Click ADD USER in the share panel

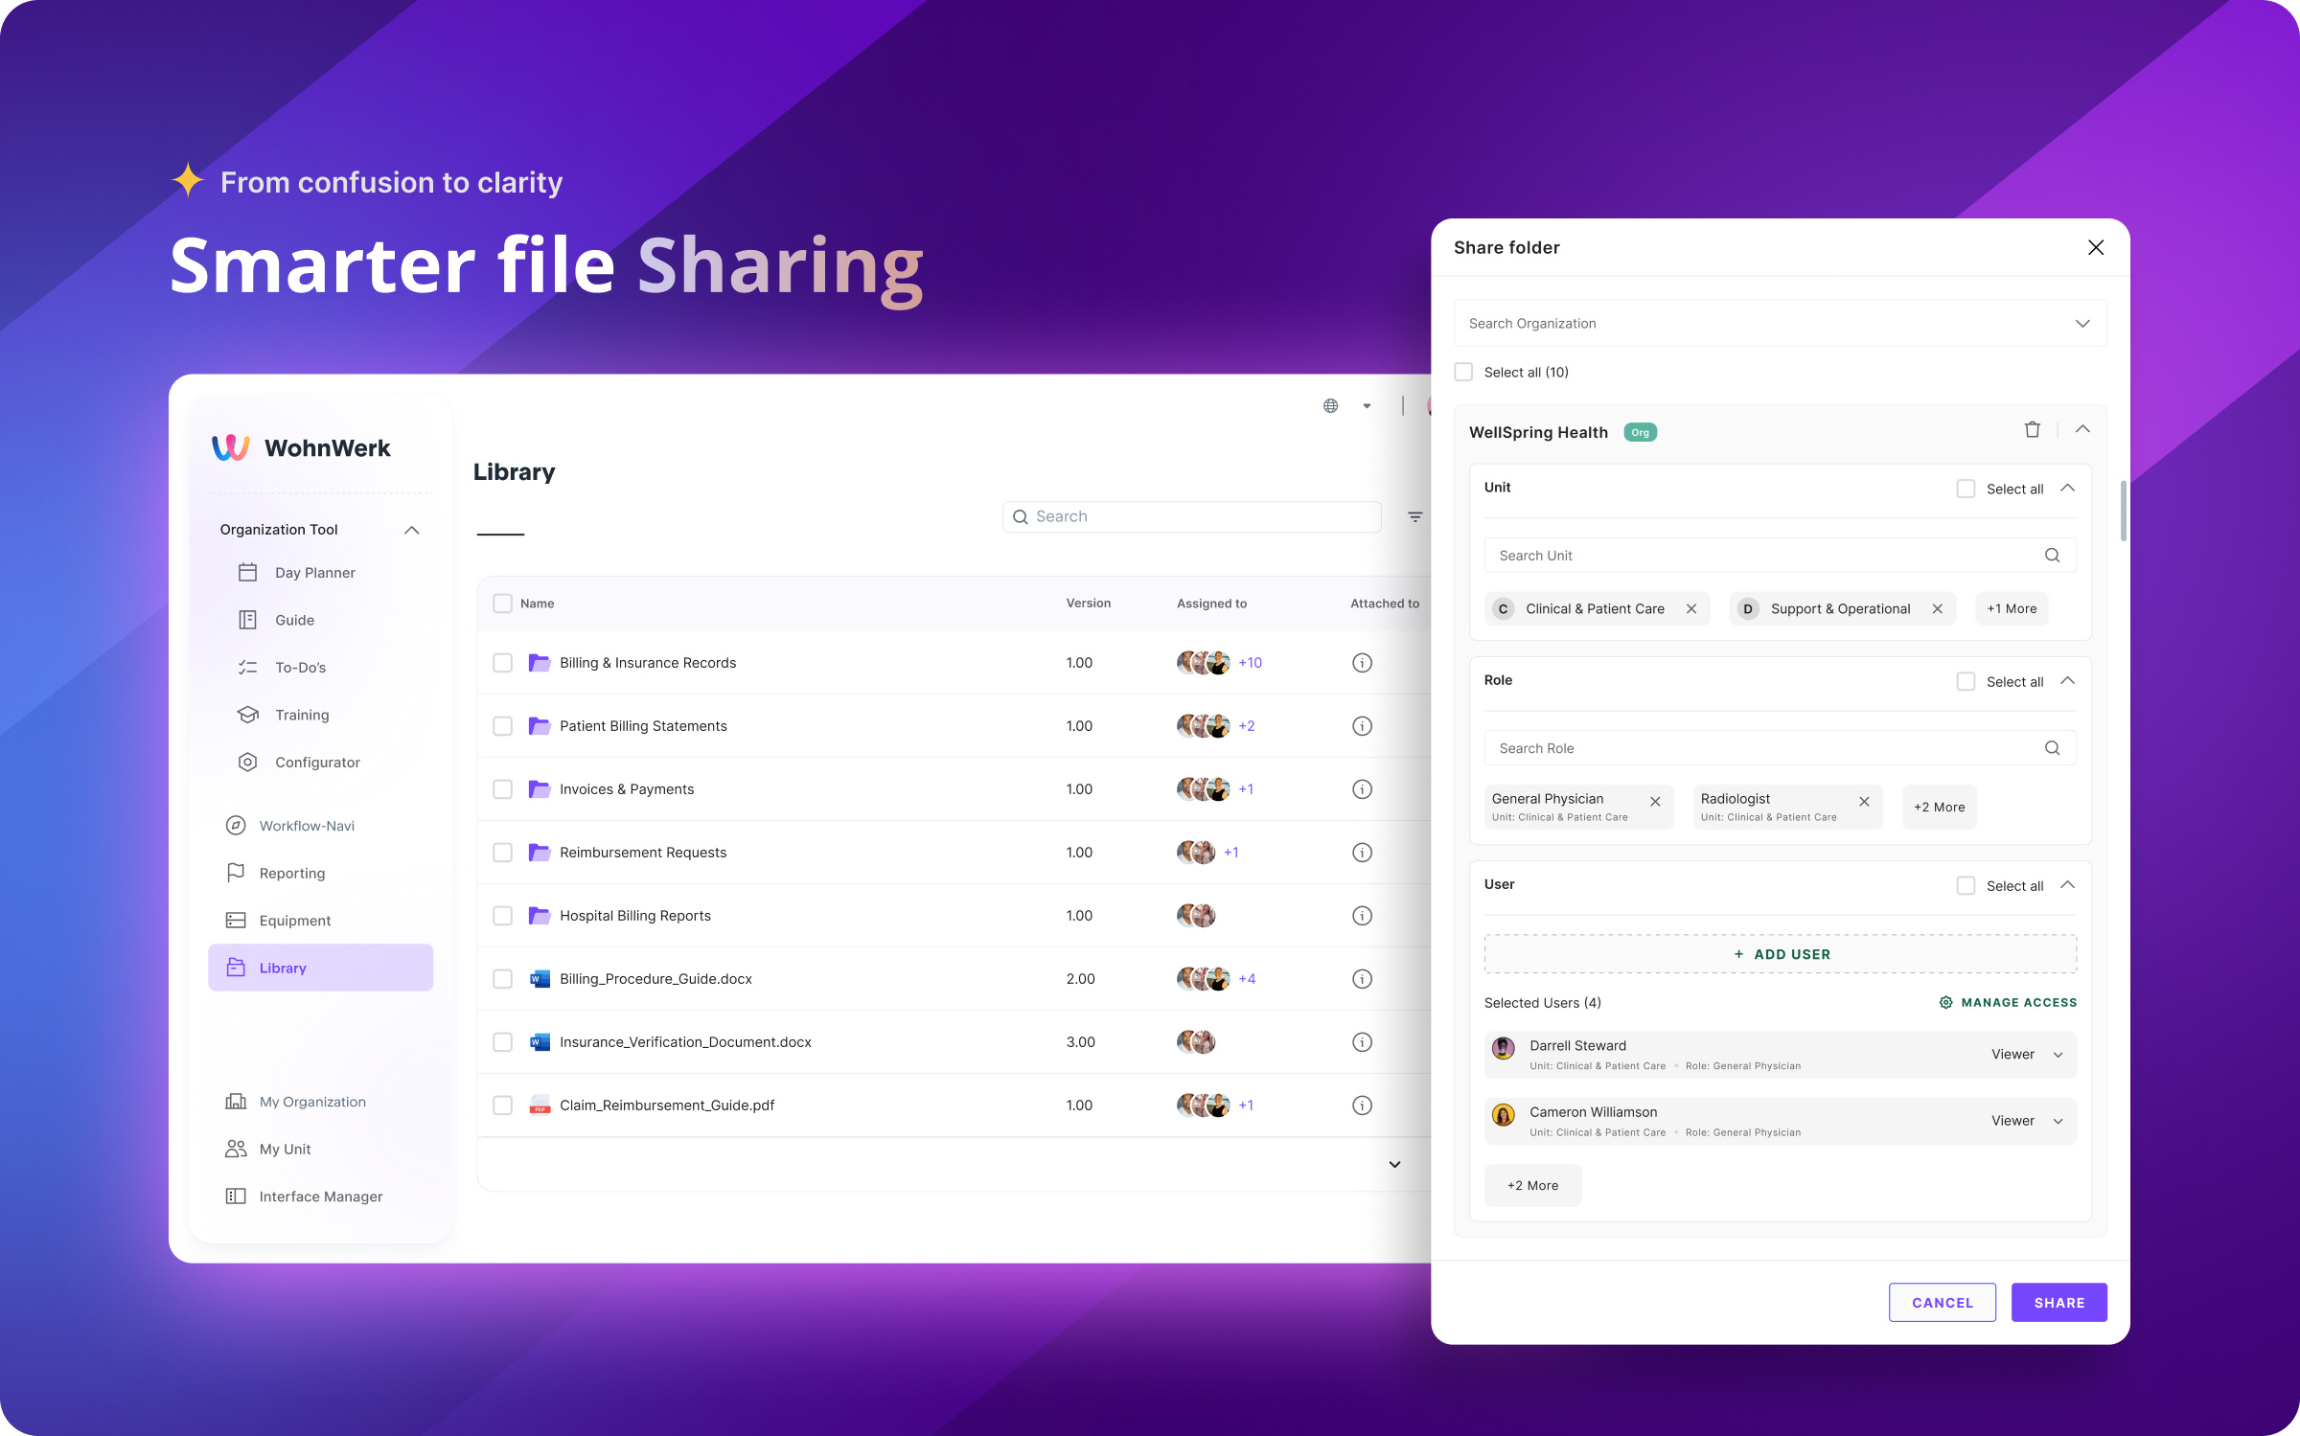1780,954
